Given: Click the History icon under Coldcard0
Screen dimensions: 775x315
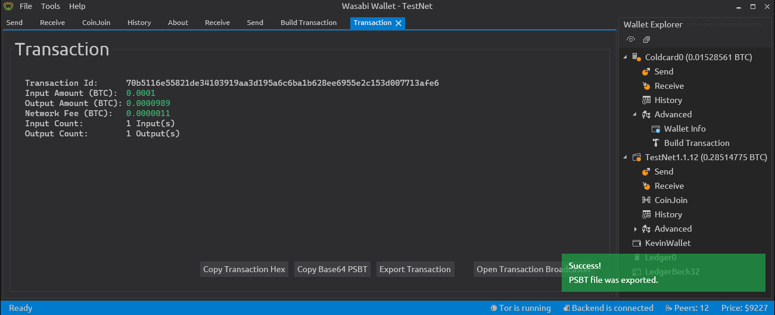Looking at the screenshot, I should (646, 100).
